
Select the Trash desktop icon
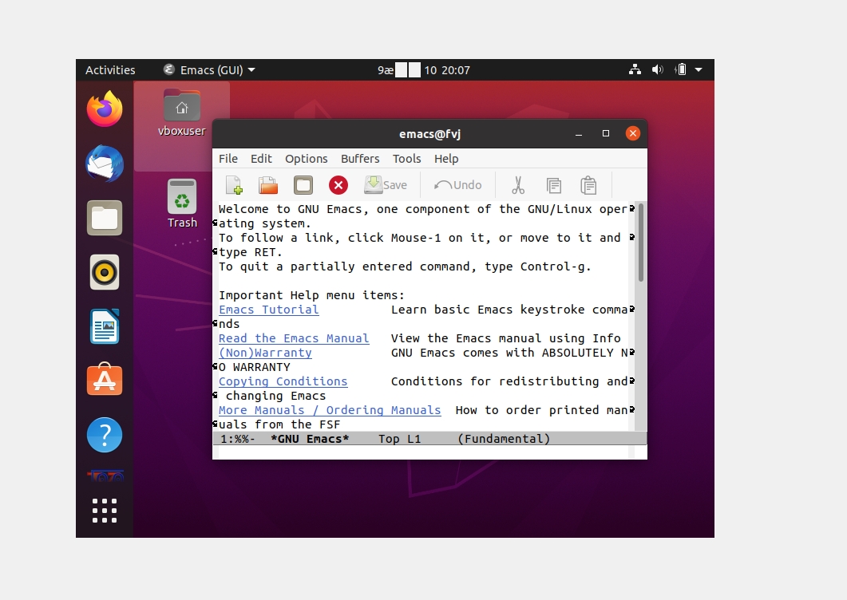coord(182,203)
